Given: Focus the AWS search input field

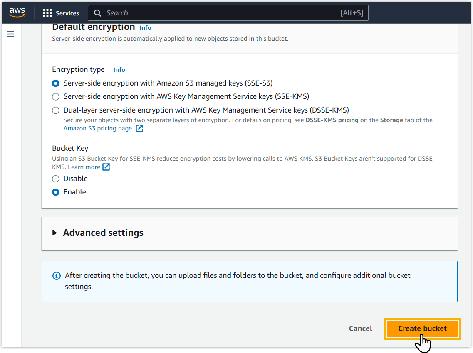Looking at the screenshot, I should 220,13.
